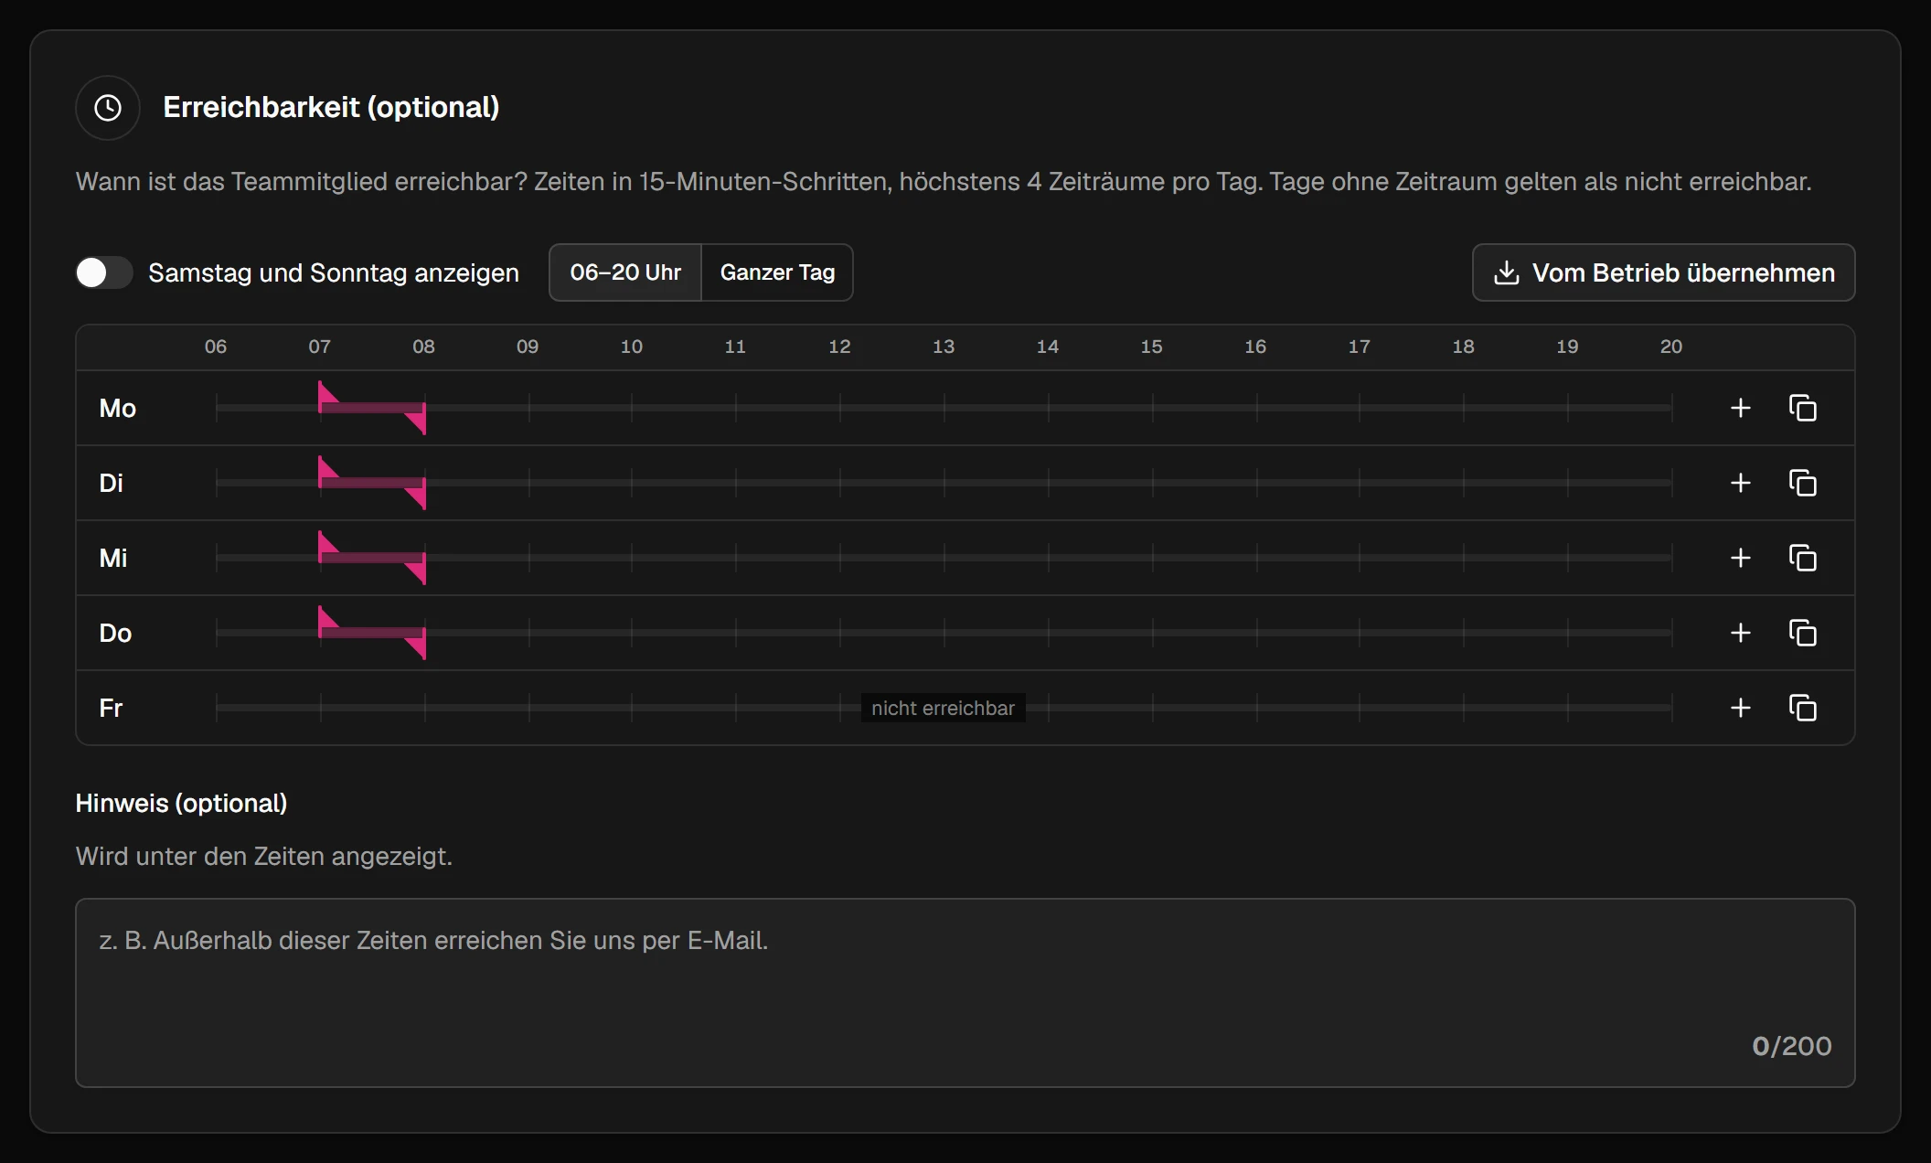This screenshot has height=1163, width=1931.
Task: Click Mo range end handle
Action: tap(417, 421)
